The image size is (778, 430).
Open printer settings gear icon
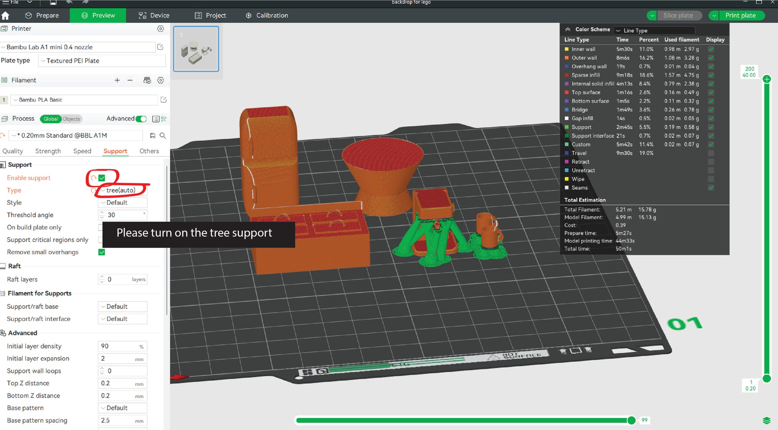pos(160,29)
